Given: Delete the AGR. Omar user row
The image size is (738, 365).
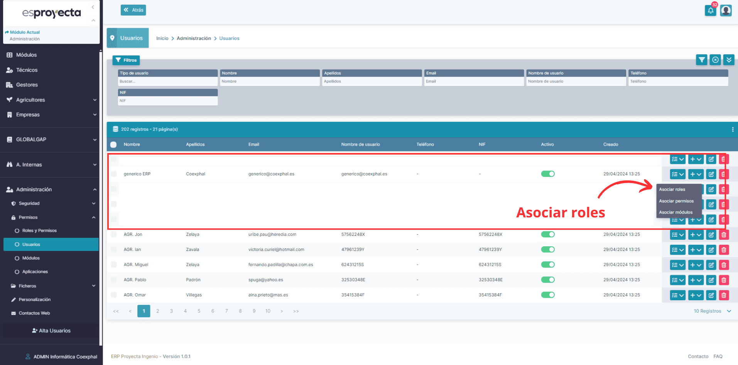Looking at the screenshot, I should coord(724,295).
